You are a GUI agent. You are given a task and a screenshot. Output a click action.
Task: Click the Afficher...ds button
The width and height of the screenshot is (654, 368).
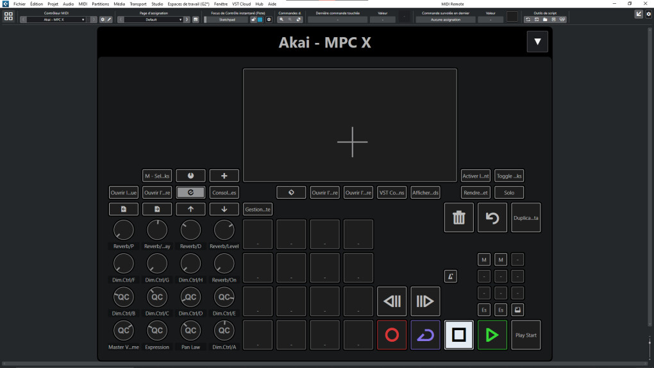(425, 192)
